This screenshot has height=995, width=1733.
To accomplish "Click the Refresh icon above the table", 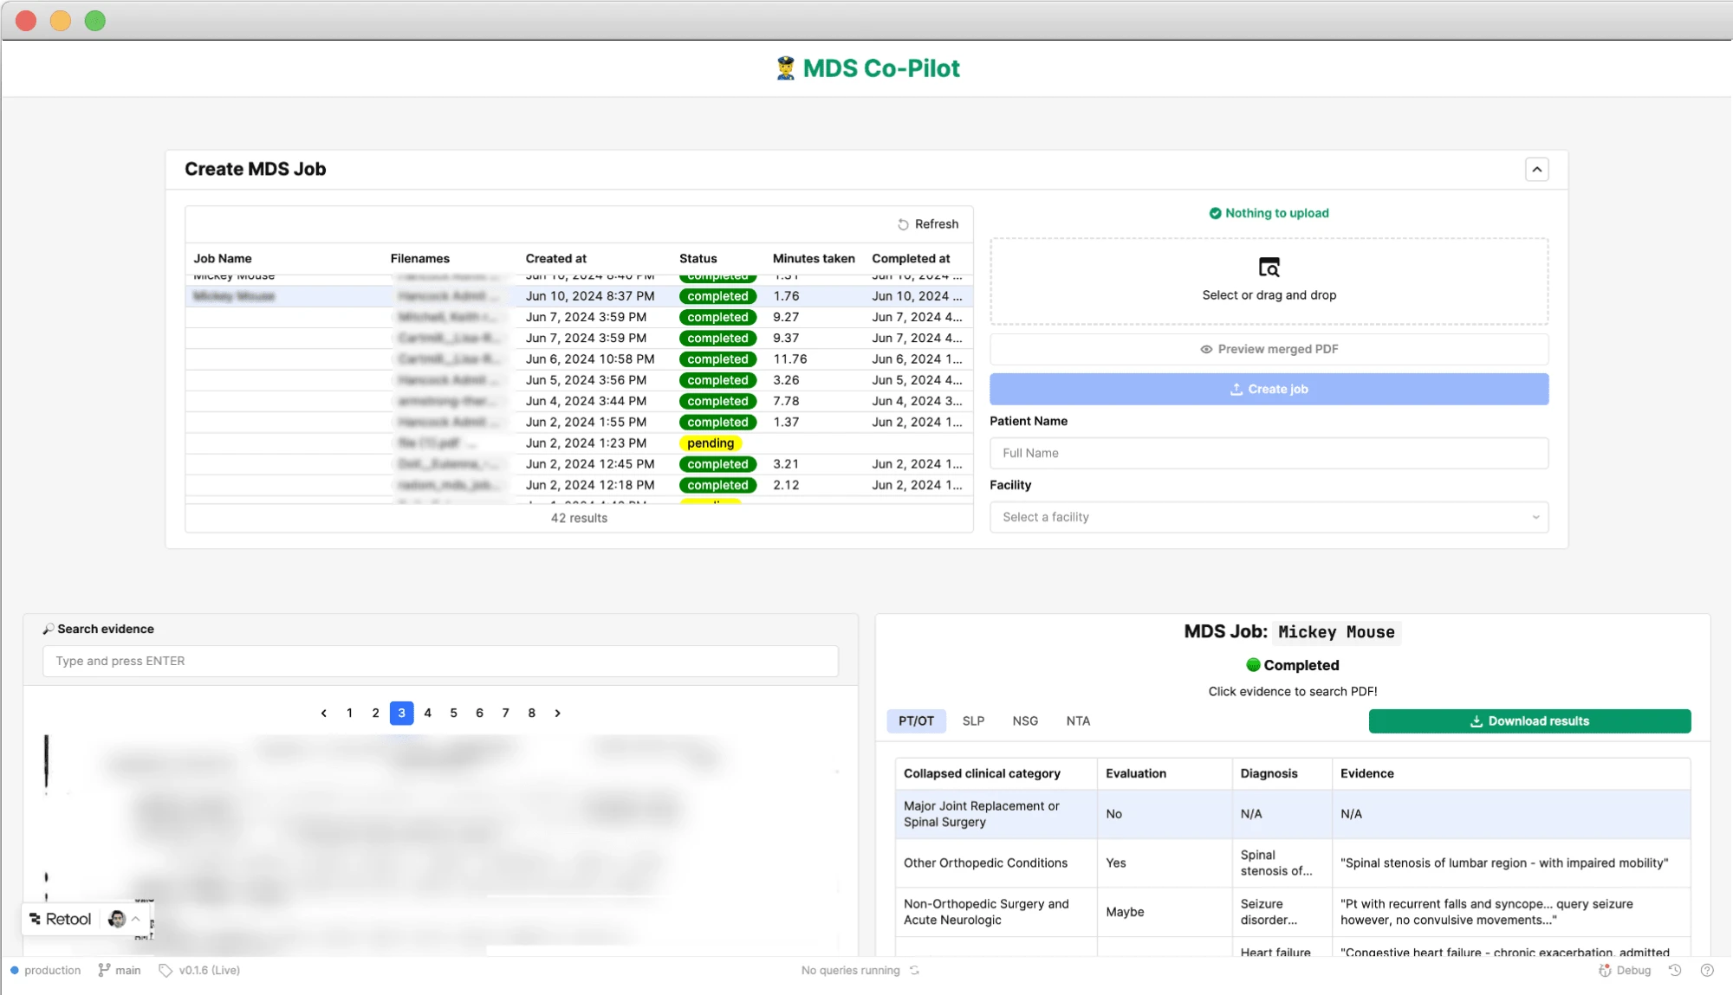I will [903, 224].
